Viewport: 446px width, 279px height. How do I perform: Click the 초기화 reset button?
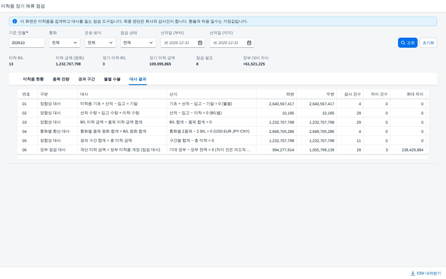point(428,43)
